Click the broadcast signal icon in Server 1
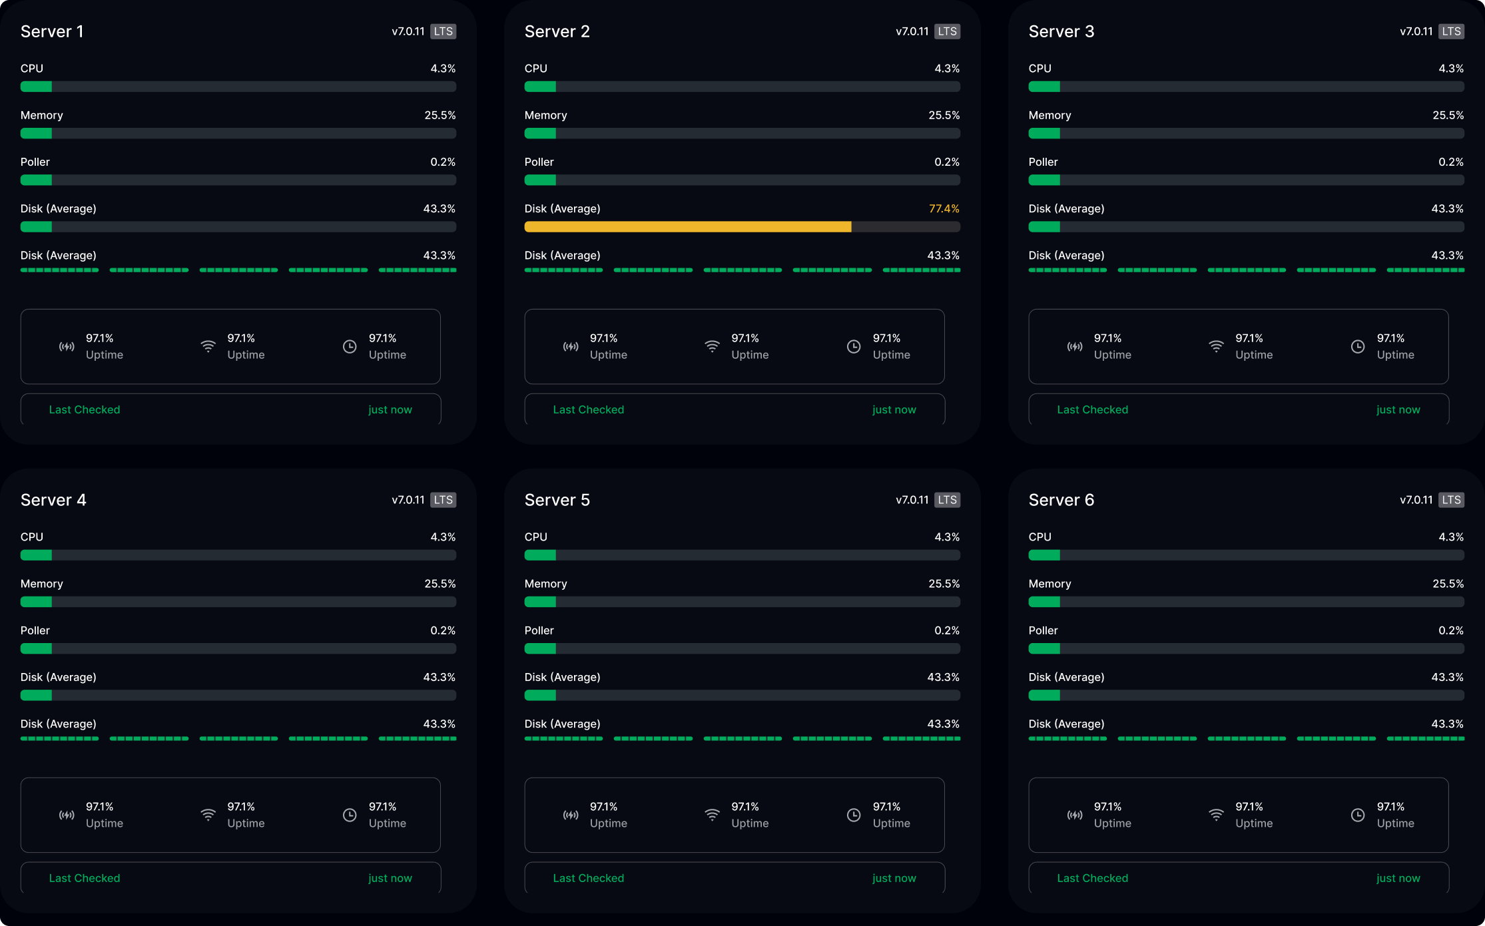Viewport: 1485px width, 926px height. (x=67, y=347)
